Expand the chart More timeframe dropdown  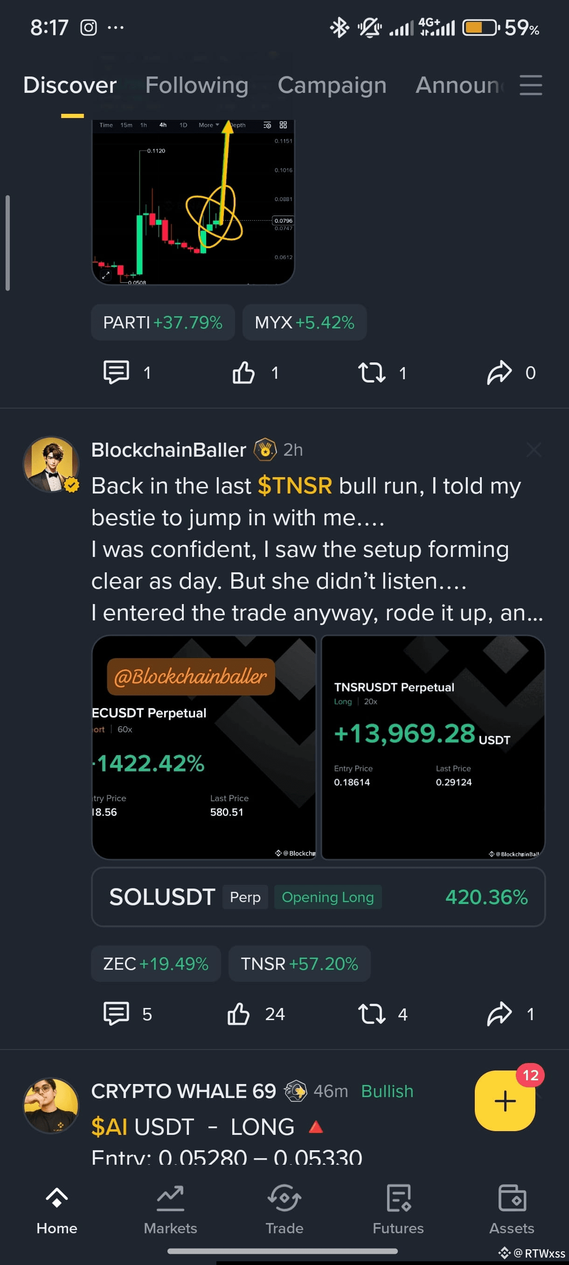(x=208, y=125)
